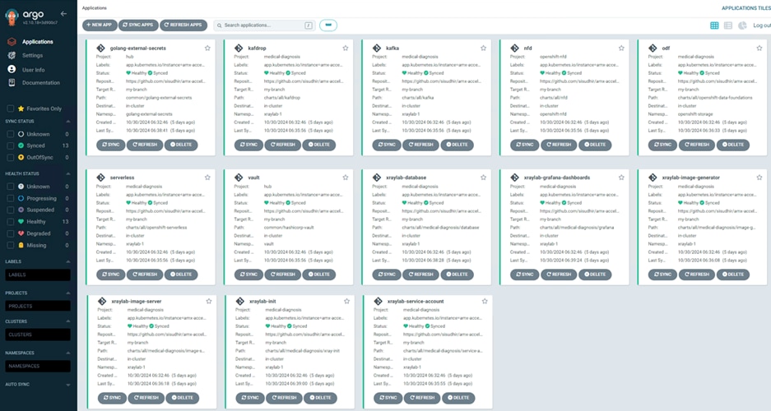Favorite xraylab-service-account card
The image size is (771, 411).
pyautogui.click(x=485, y=301)
